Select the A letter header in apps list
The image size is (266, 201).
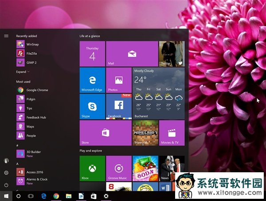tap(17, 164)
